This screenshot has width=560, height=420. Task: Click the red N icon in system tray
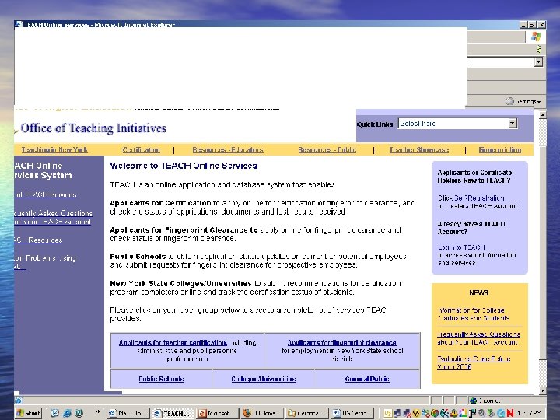(510, 413)
